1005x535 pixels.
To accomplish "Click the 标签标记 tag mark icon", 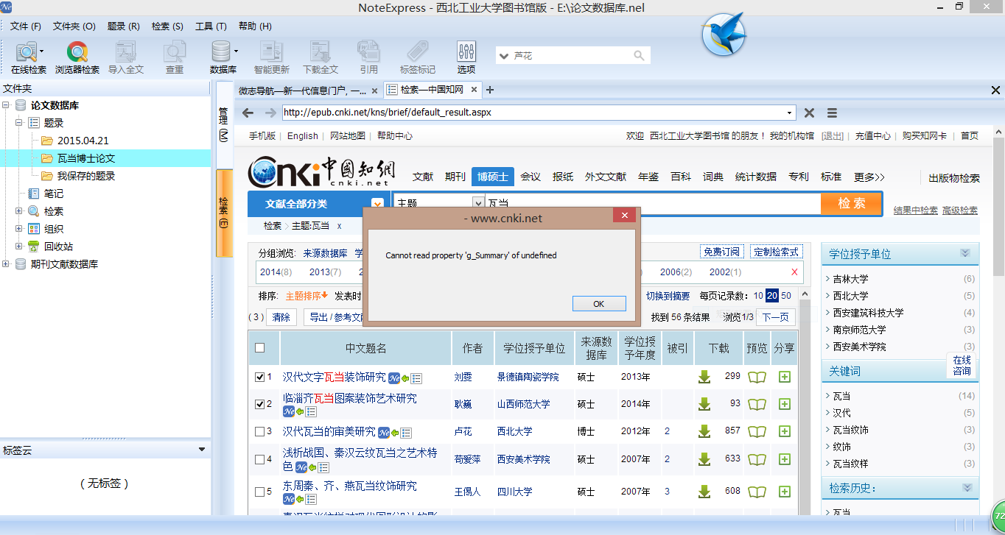I will coord(418,58).
